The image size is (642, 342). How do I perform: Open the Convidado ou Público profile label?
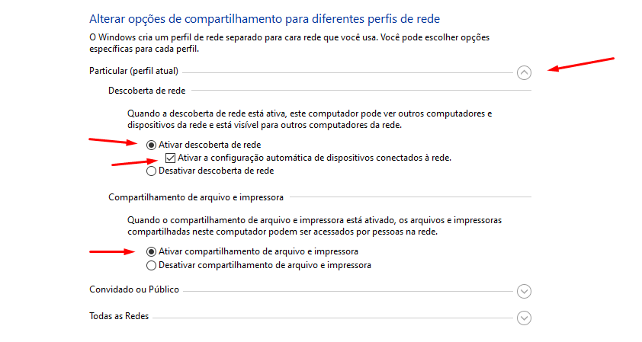(x=134, y=289)
